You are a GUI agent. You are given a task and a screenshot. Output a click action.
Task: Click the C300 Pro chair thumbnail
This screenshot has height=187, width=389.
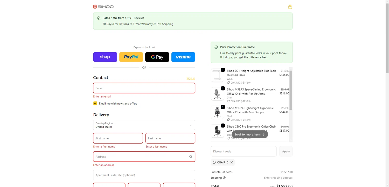(x=217, y=131)
